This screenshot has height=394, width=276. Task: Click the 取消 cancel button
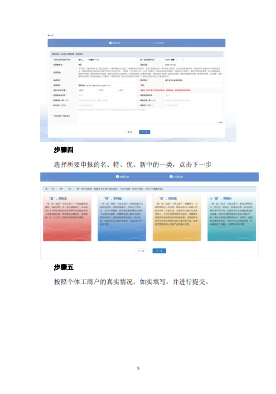point(129,132)
